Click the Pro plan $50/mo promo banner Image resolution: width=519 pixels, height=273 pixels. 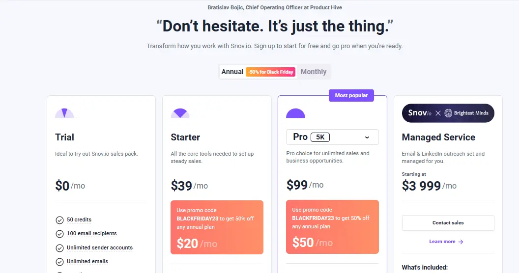coord(332,227)
